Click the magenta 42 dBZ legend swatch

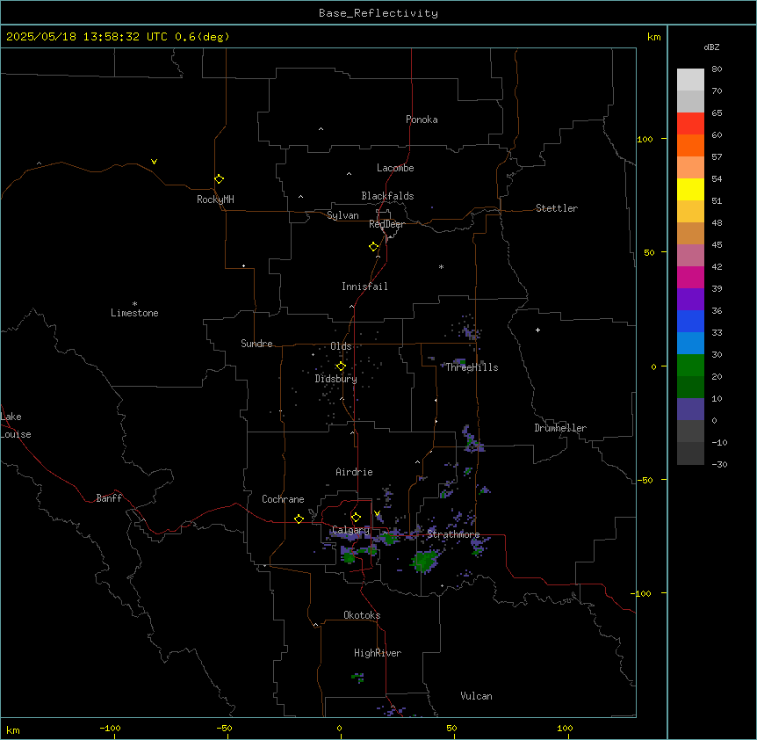pos(690,277)
